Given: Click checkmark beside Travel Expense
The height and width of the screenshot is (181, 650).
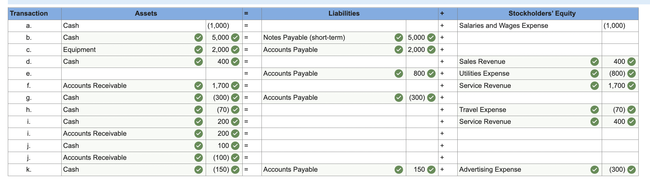Looking at the screenshot, I should (x=595, y=110).
